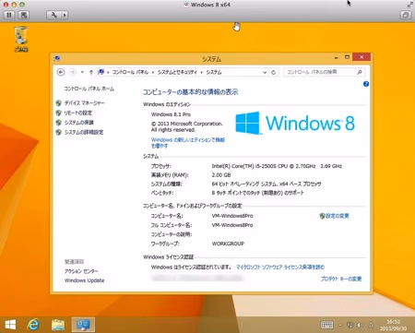The height and width of the screenshot is (333, 415).
Task: Click the link to add features with a new Windows edition
Action: pyautogui.click(x=188, y=143)
